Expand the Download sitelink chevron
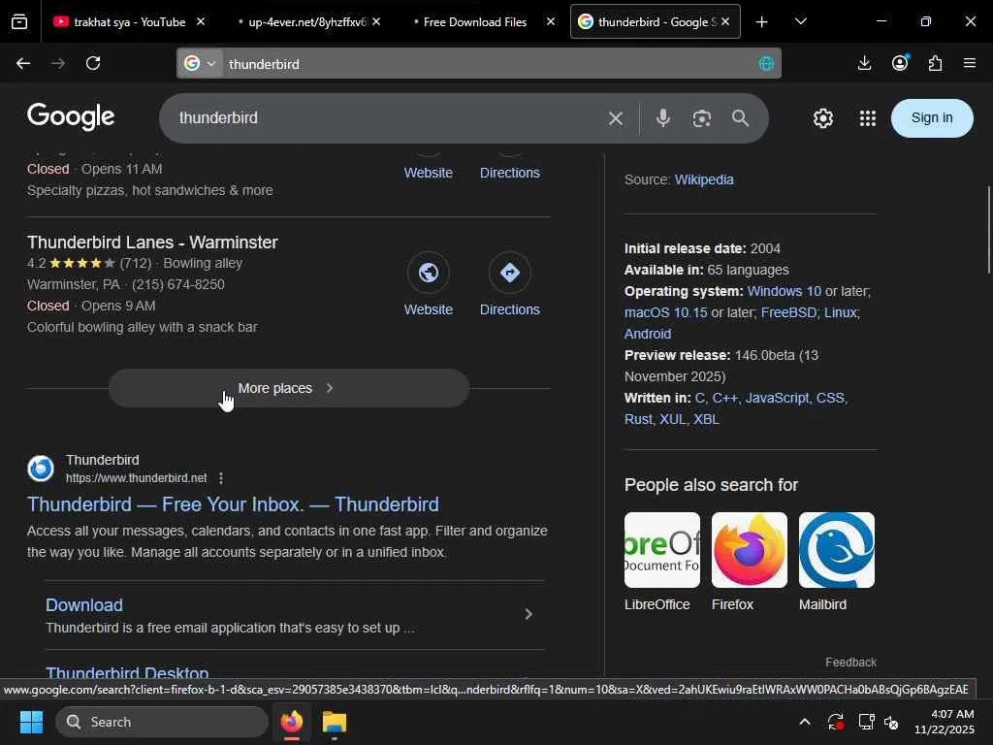The height and width of the screenshot is (745, 993). pyautogui.click(x=529, y=614)
